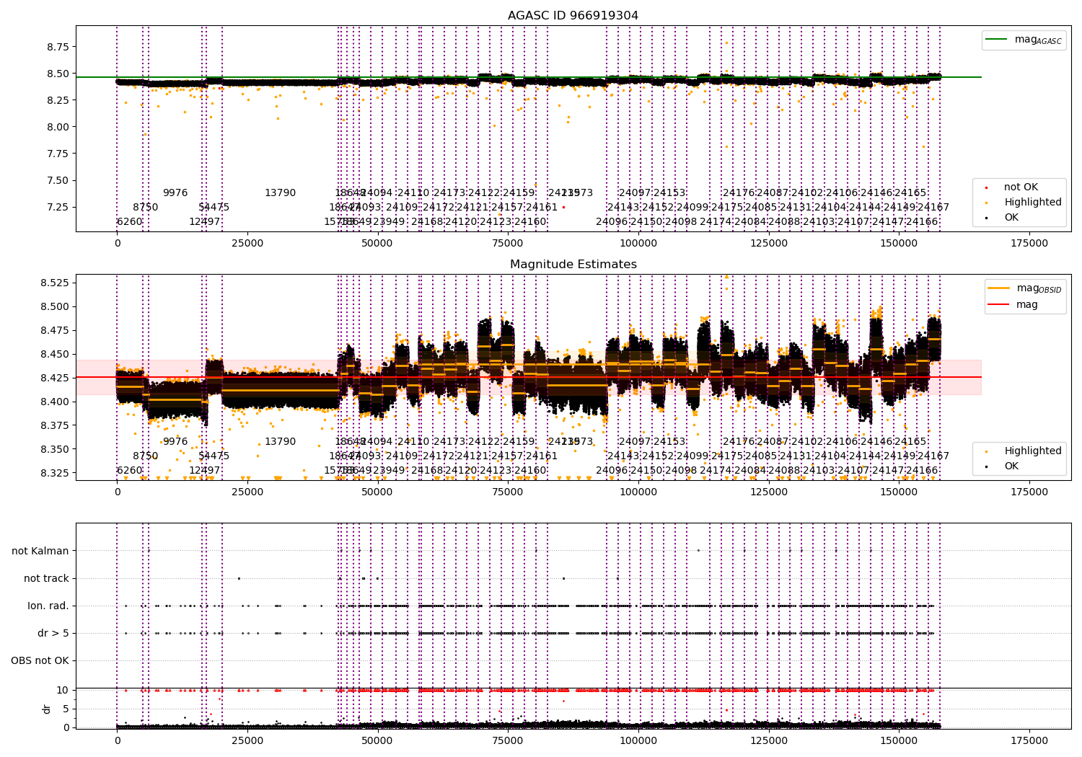Click the 8.325 y-tick of the middle plot
The image size is (1082, 757).
click(55, 473)
